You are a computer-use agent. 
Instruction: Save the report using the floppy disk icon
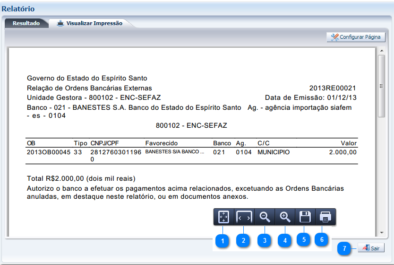coord(306,217)
